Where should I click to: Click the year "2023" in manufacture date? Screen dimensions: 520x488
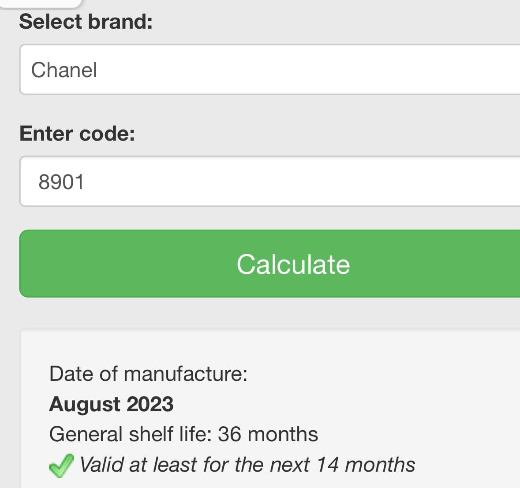150,404
